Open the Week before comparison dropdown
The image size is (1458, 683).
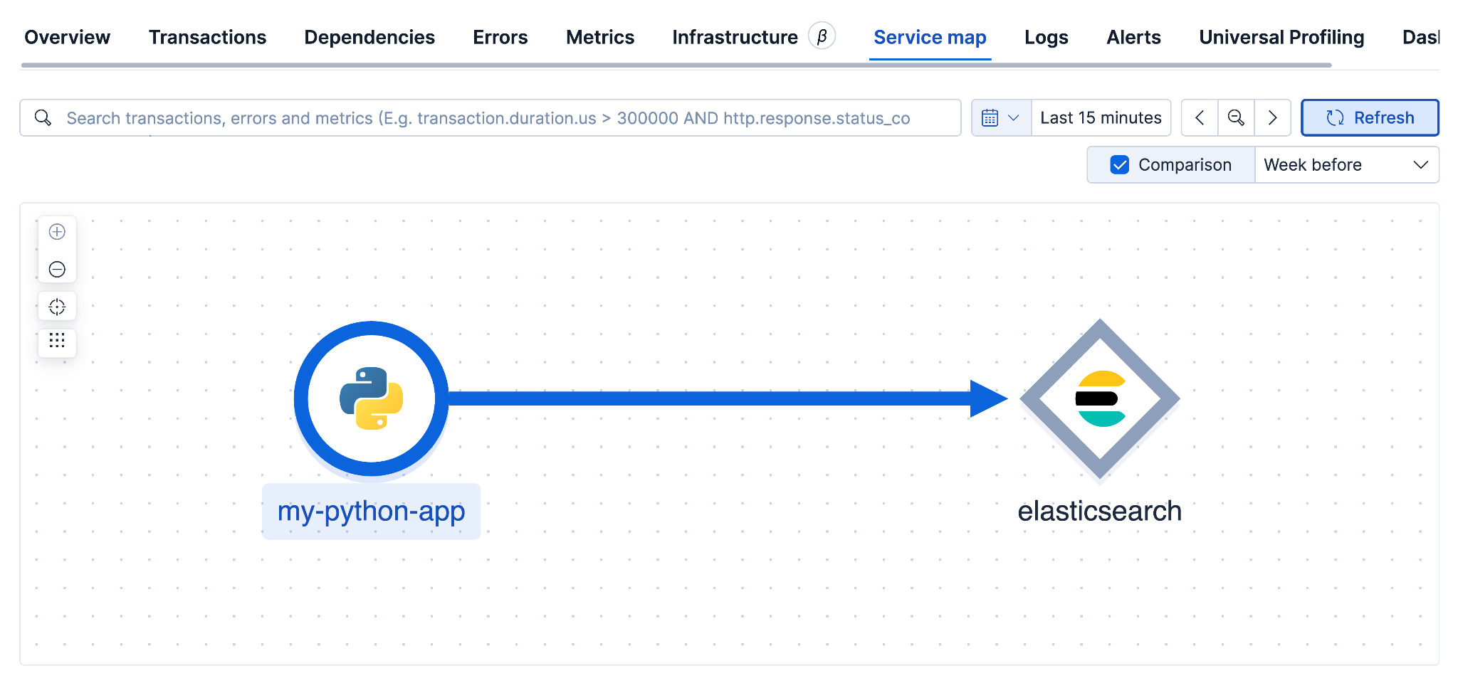coord(1346,165)
